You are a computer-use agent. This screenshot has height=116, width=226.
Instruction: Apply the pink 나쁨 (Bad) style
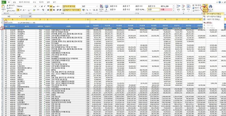click(166, 10)
